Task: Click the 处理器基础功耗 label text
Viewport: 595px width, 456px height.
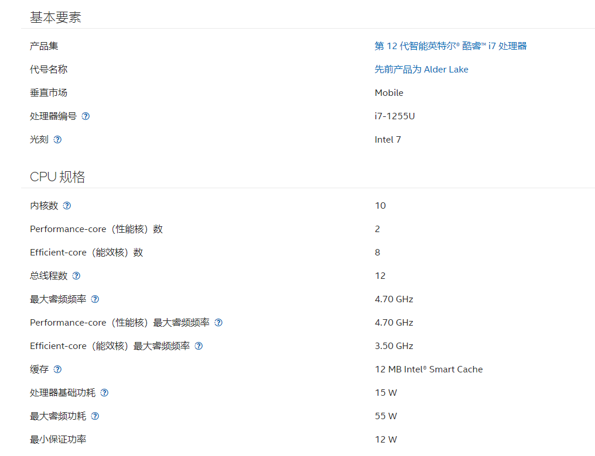Action: coord(63,393)
